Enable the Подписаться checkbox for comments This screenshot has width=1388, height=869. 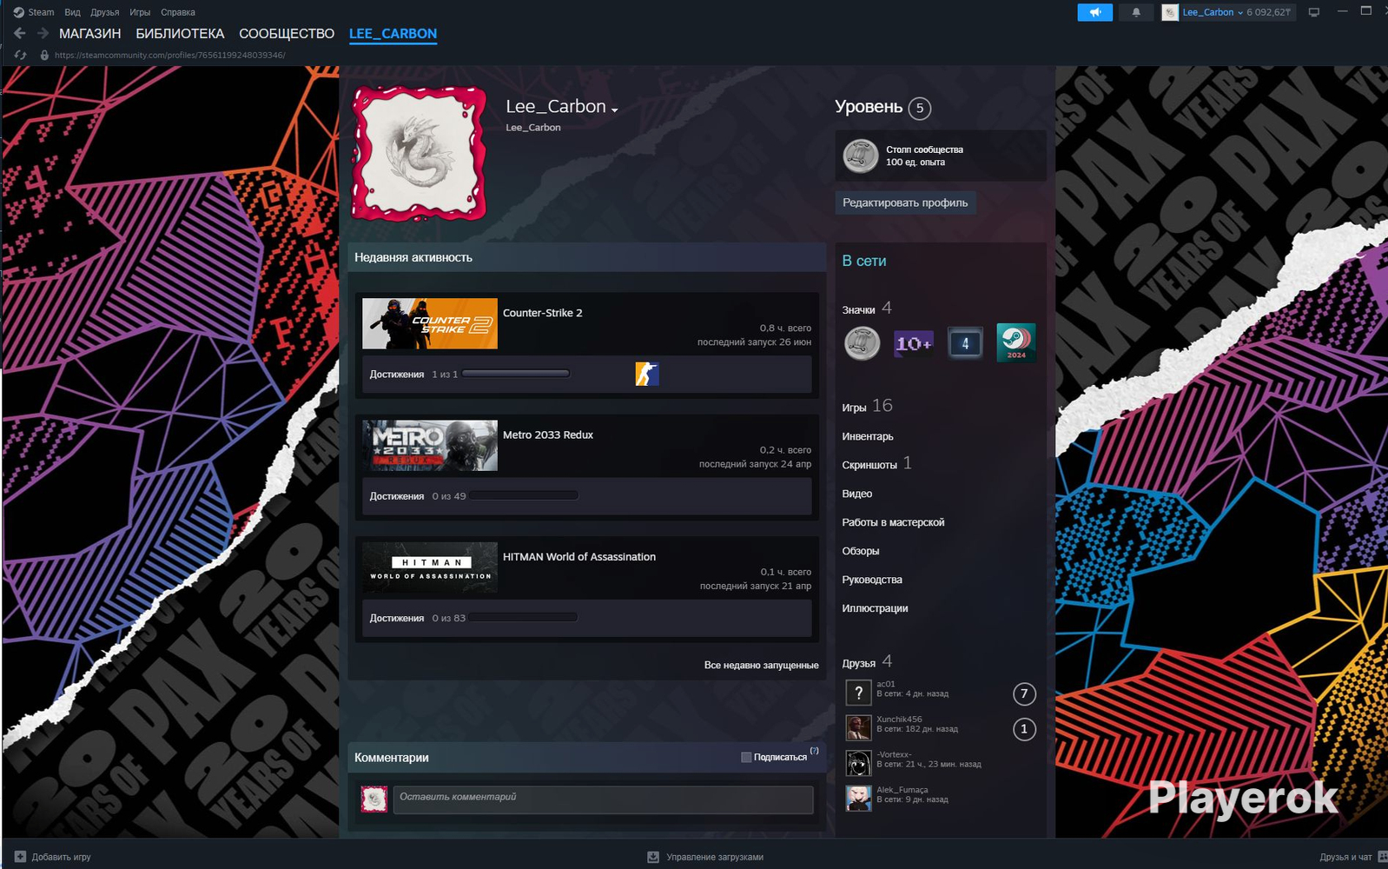click(746, 757)
